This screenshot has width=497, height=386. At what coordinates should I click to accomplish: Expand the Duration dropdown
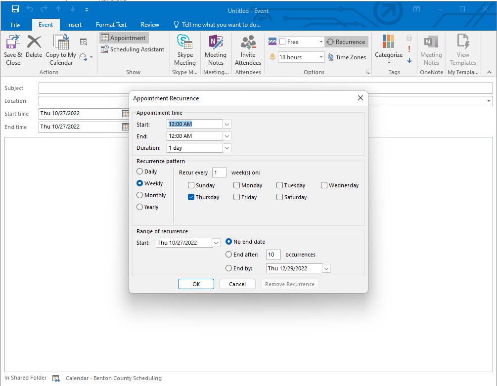[227, 148]
